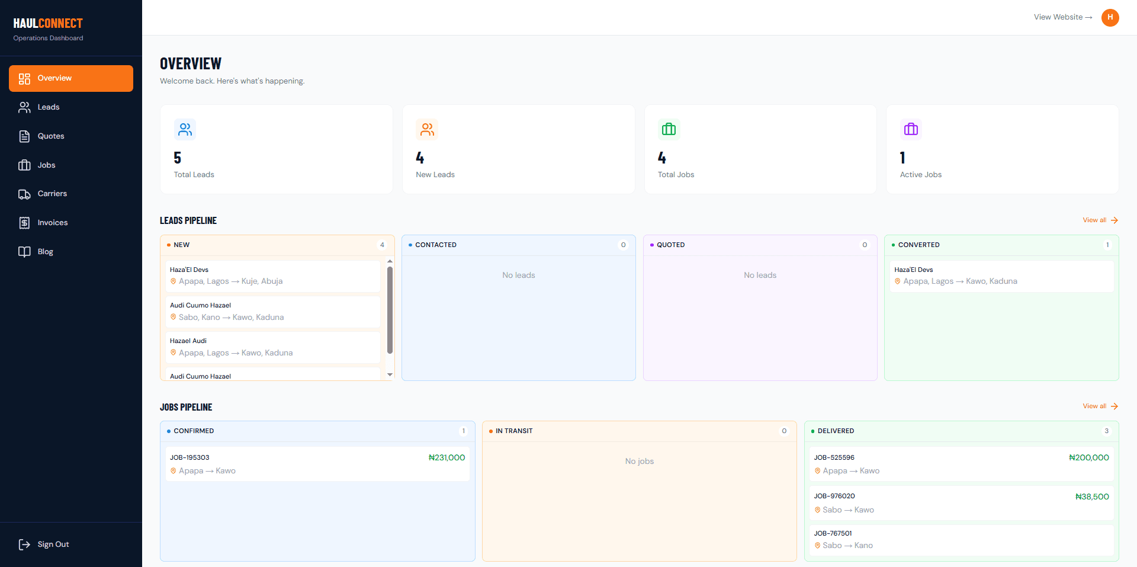Click location pin on JOB-767501 route
Viewport: 1137px width, 567px height.
pyautogui.click(x=817, y=546)
